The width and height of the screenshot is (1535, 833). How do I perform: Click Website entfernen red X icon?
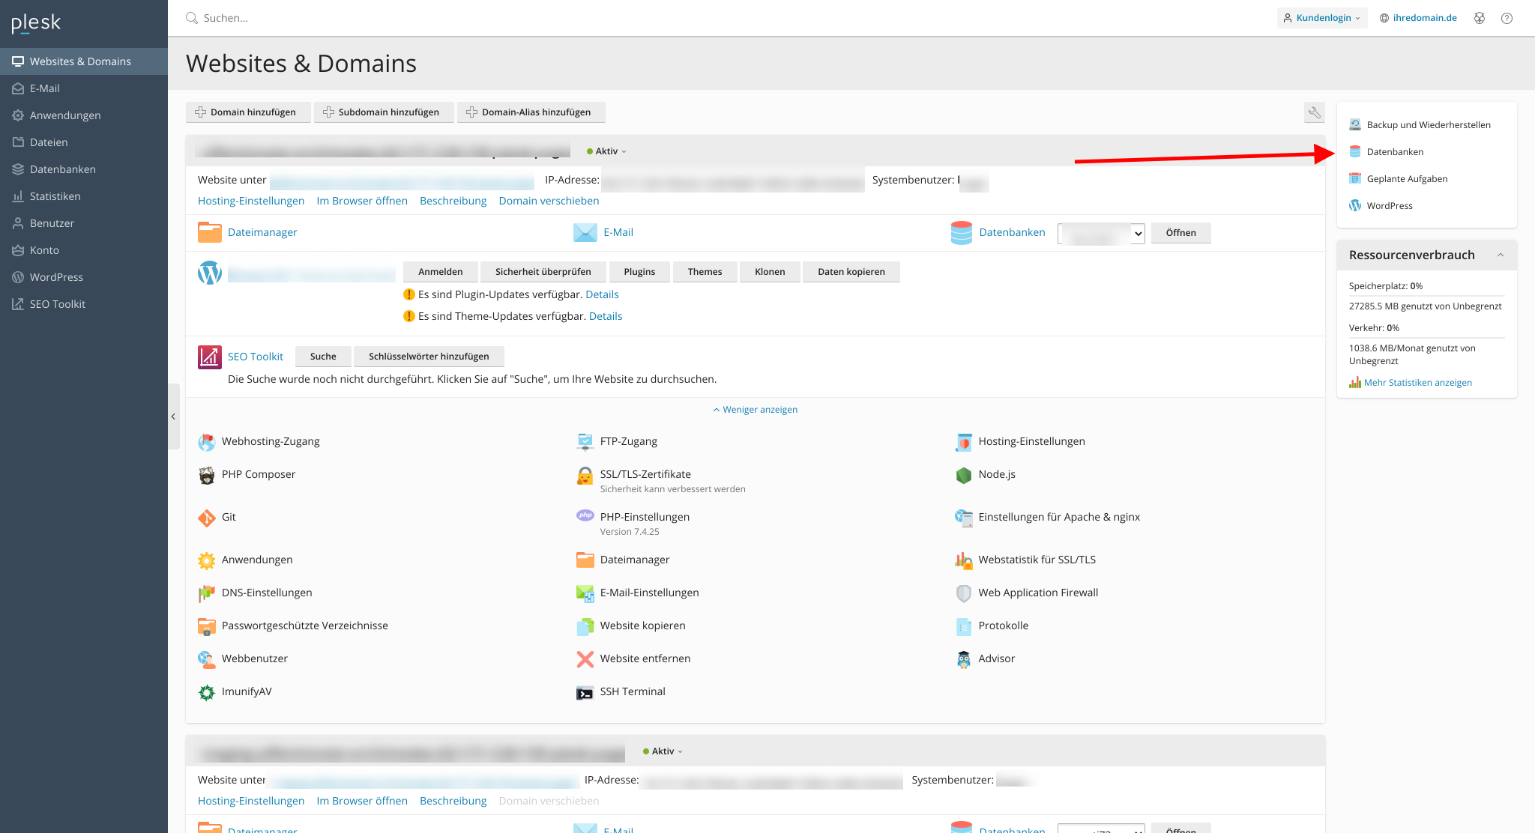[x=585, y=659]
